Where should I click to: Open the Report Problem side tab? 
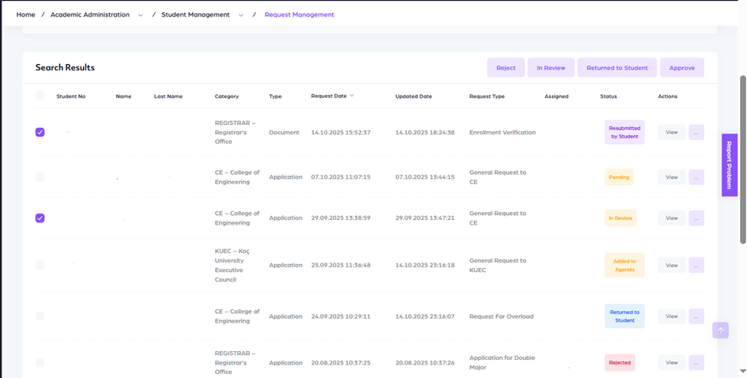[729, 164]
